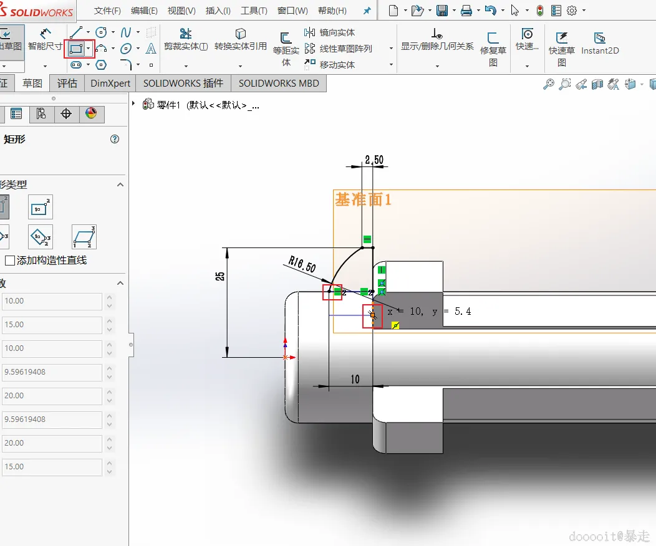Open the Appearance color wheel panel tab

92,113
